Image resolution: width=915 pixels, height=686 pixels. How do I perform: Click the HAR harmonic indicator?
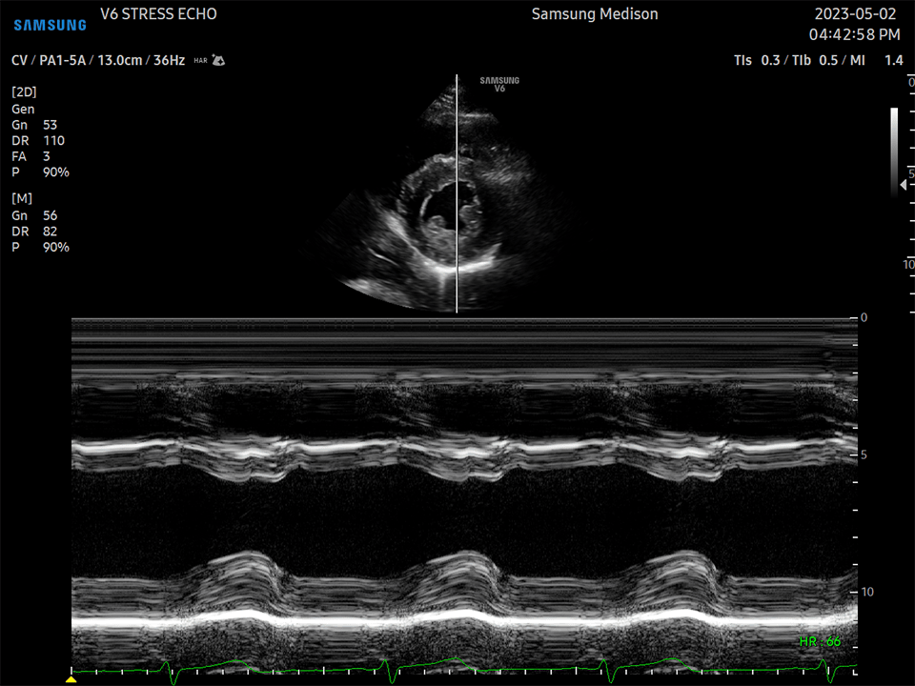click(x=200, y=60)
